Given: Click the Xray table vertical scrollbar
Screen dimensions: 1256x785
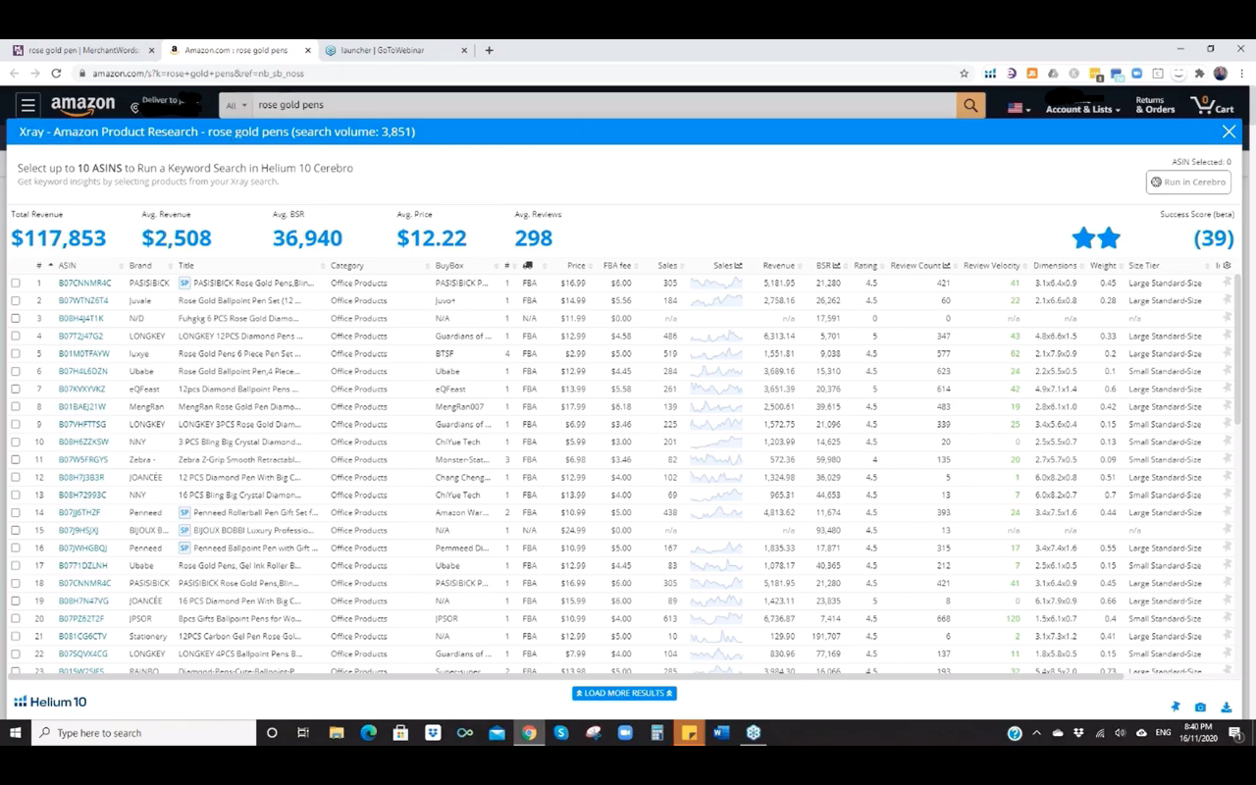Looking at the screenshot, I should point(1239,348).
